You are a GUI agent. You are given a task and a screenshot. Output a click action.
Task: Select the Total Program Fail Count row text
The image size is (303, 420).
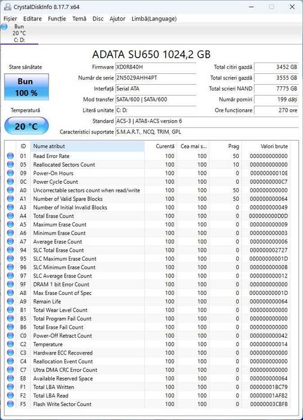tap(62, 318)
